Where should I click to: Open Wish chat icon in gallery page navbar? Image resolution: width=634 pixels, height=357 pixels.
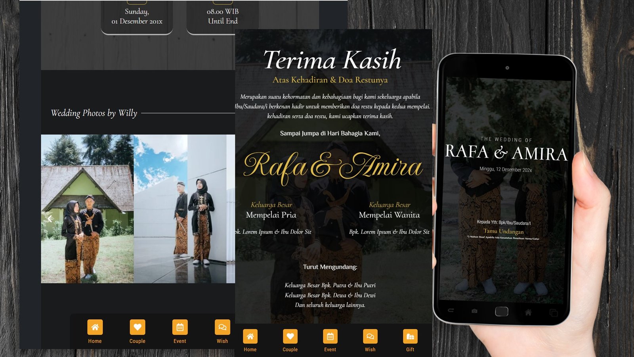(222, 328)
